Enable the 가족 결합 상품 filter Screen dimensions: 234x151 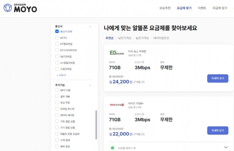pyautogui.click(x=57, y=121)
